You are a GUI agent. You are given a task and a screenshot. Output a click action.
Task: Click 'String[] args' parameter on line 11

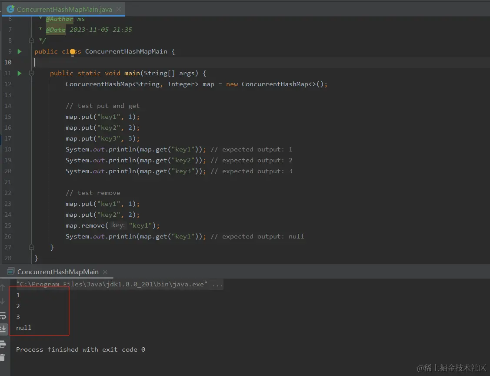[170, 73]
